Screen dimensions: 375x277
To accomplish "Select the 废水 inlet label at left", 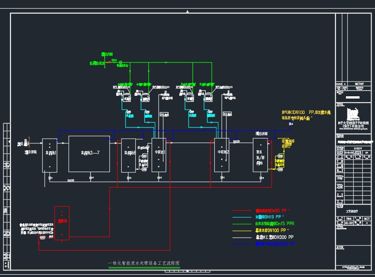I will coord(23,144).
